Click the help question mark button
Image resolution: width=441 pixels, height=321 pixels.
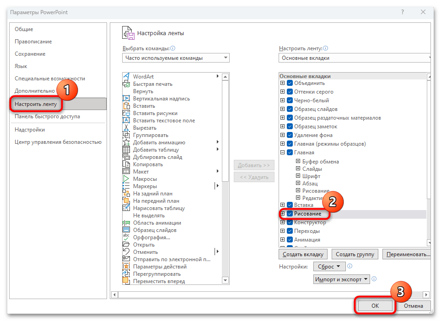pyautogui.click(x=403, y=12)
